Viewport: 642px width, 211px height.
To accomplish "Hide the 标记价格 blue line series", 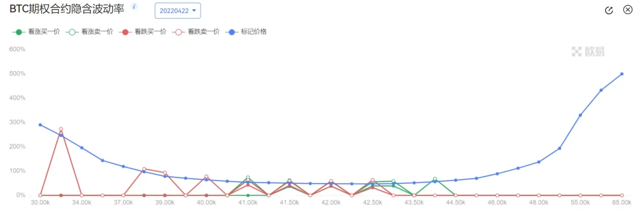I will [x=246, y=32].
